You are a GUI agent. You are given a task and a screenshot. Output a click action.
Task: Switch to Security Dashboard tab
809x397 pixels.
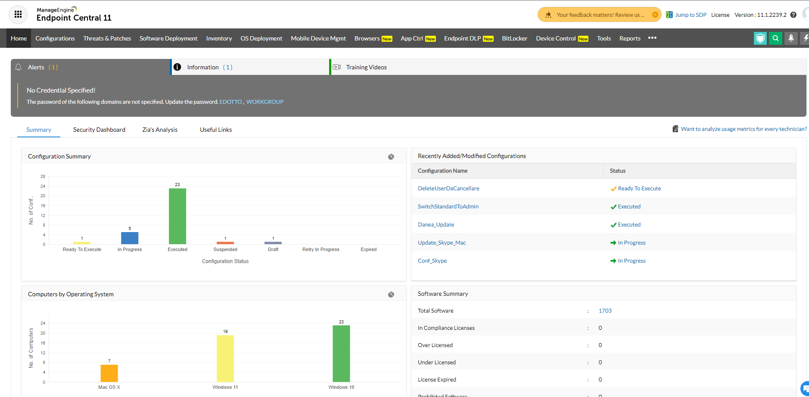pos(99,130)
